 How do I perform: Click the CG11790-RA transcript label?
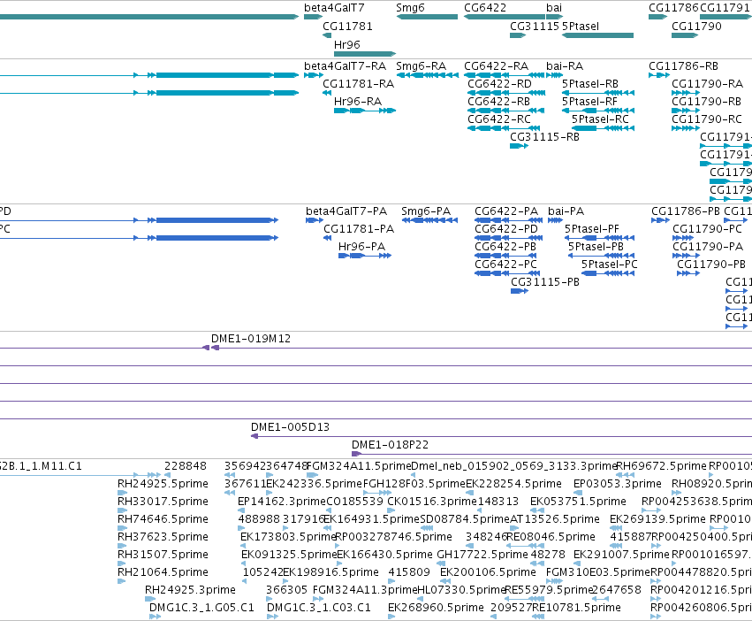tap(708, 83)
